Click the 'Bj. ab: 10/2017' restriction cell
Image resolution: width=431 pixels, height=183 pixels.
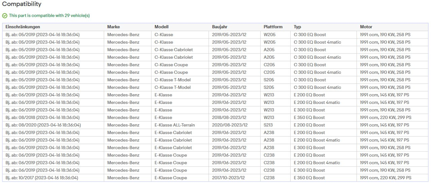[42, 178]
